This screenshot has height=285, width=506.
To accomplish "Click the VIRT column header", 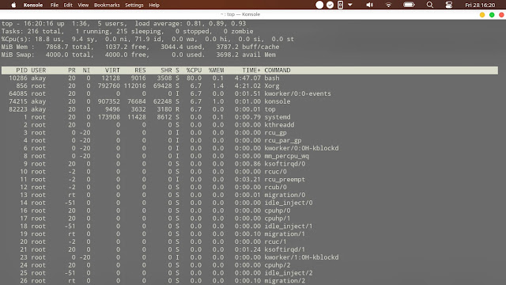I will tap(112, 70).
